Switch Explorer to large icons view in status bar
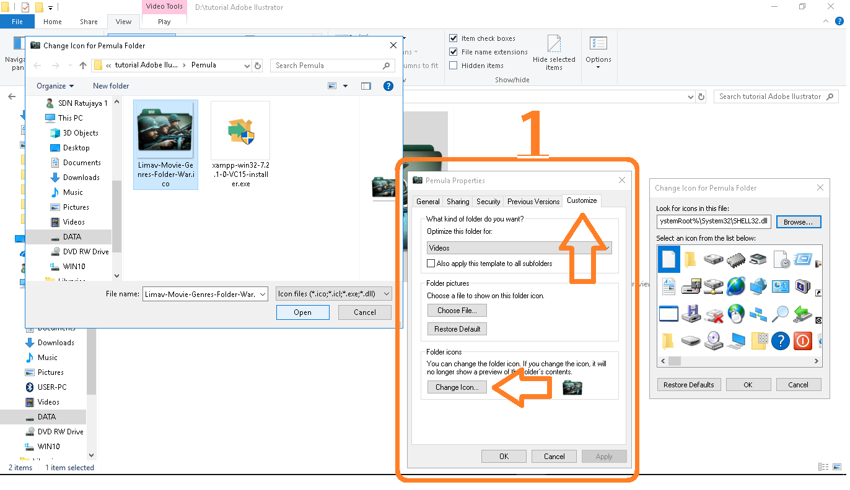Viewport: 850px width, 490px height. 836,467
